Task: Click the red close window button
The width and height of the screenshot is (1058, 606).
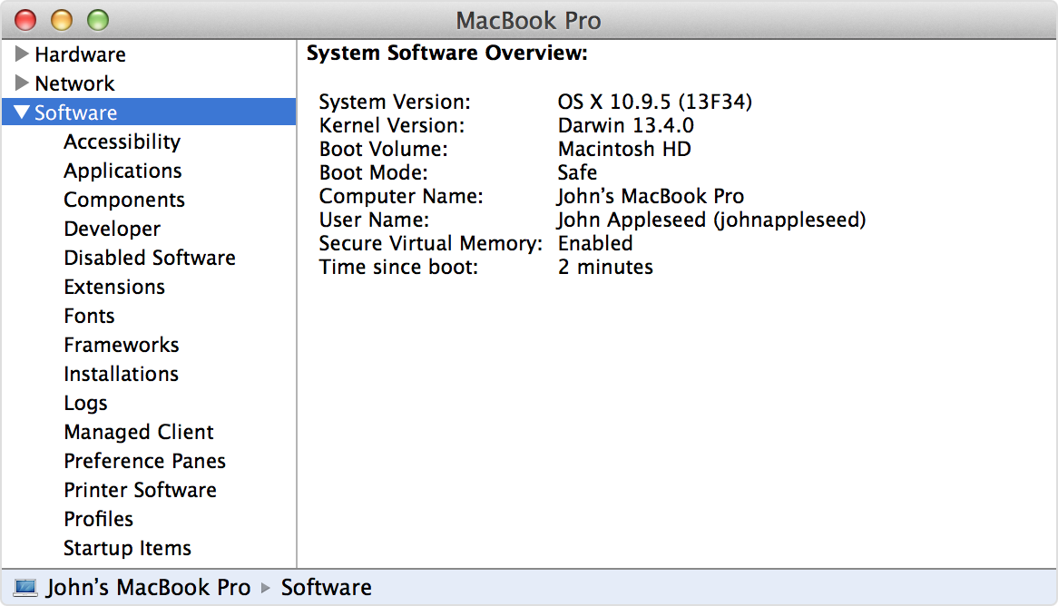Action: (26, 19)
